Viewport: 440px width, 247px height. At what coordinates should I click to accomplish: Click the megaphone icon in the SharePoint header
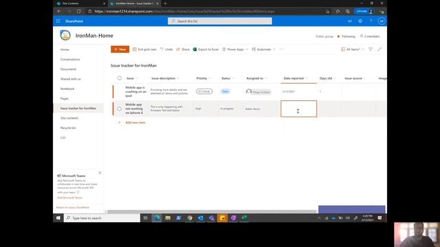point(350,21)
